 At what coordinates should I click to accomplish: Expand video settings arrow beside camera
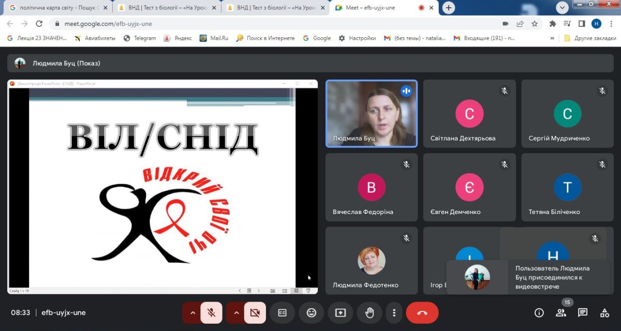point(236,313)
